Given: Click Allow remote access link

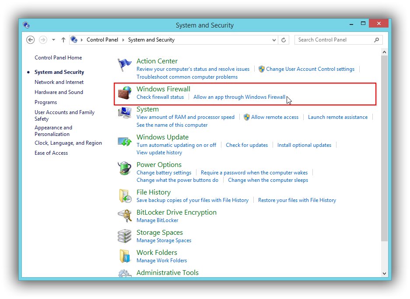Looking at the screenshot, I should [x=274, y=117].
